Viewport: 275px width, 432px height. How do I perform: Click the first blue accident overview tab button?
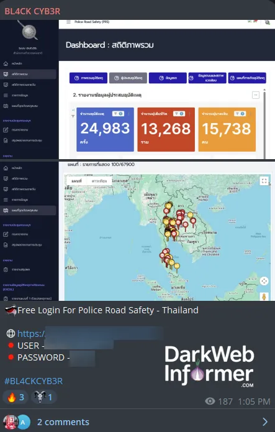88,78
